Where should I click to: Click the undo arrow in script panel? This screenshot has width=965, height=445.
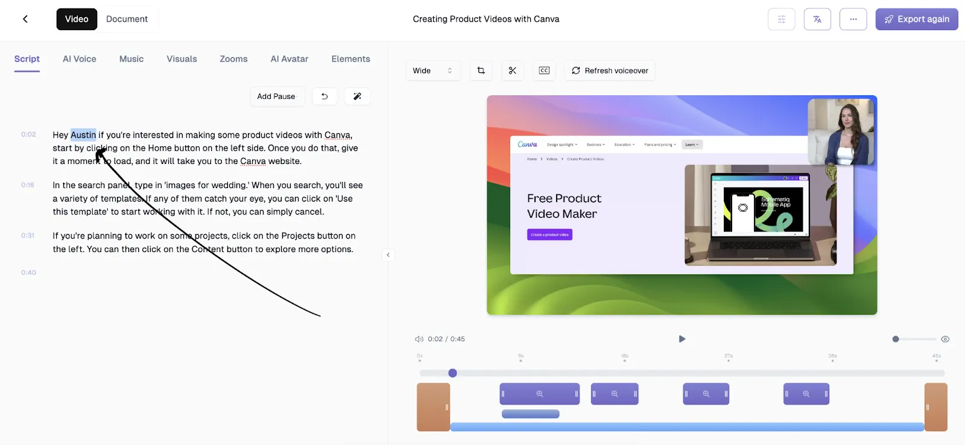pyautogui.click(x=324, y=96)
